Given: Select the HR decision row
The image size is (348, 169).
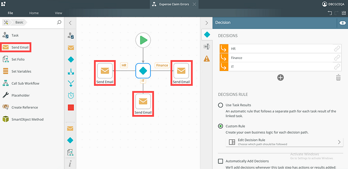Looking at the screenshot, I should coord(281,49).
